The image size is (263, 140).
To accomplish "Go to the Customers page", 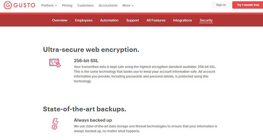I will (85, 6).
